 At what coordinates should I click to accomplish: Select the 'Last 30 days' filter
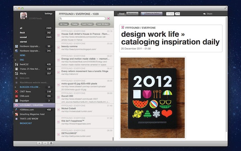pyautogui.click(x=103, y=24)
